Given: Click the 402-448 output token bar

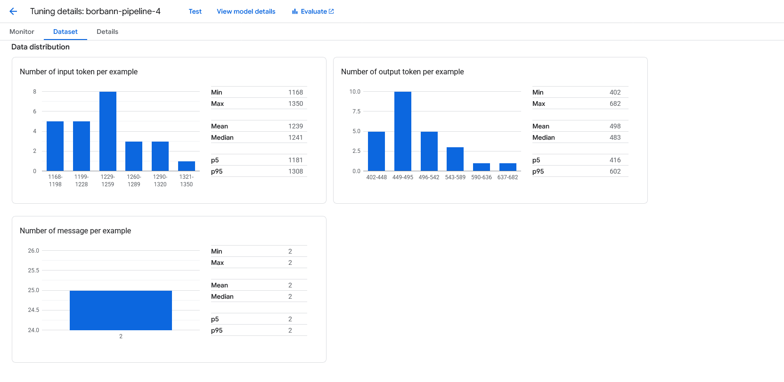Looking at the screenshot, I should (x=376, y=151).
